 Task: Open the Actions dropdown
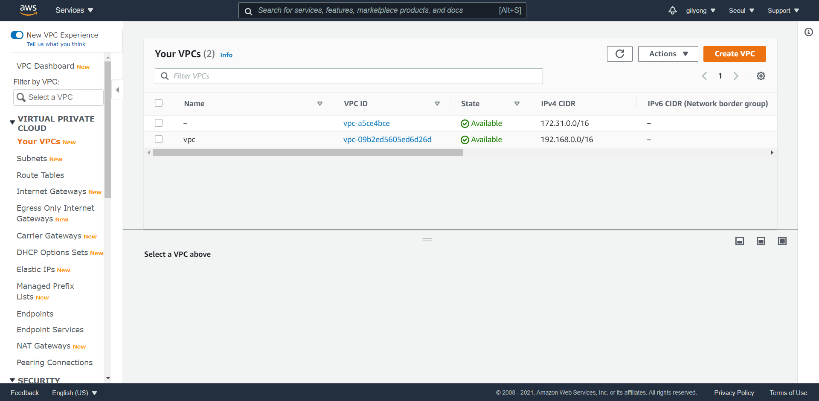pos(668,54)
